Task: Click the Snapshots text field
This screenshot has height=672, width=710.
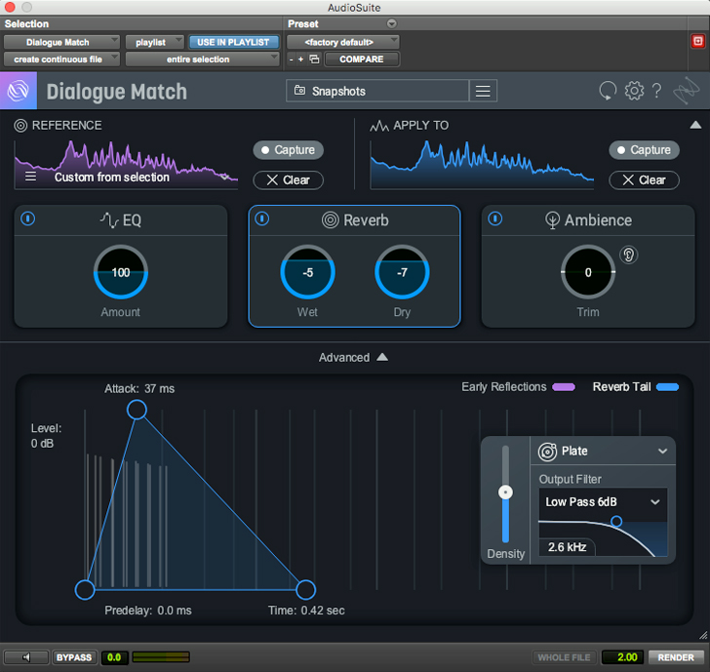Action: (x=377, y=91)
